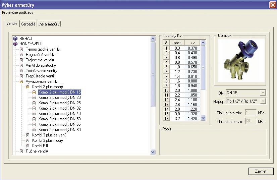Click the 'nast.' column header
Screen dimensions: 277x180
(x=177, y=43)
